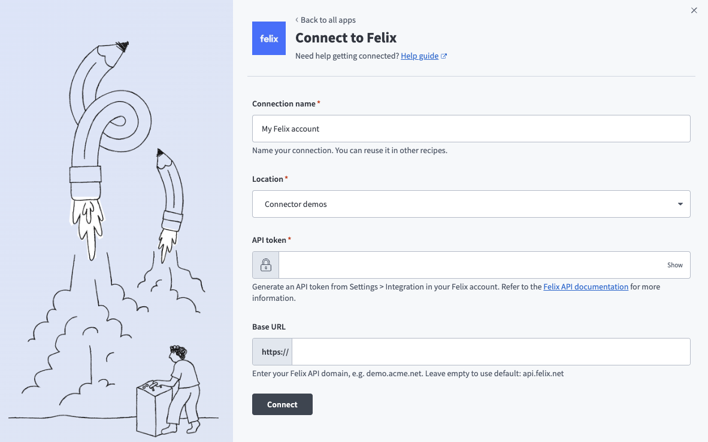Click the Connection name field label
The width and height of the screenshot is (708, 442).
(x=284, y=104)
